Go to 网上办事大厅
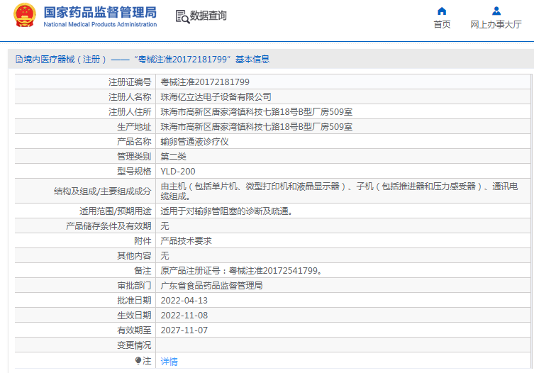 pos(496,25)
